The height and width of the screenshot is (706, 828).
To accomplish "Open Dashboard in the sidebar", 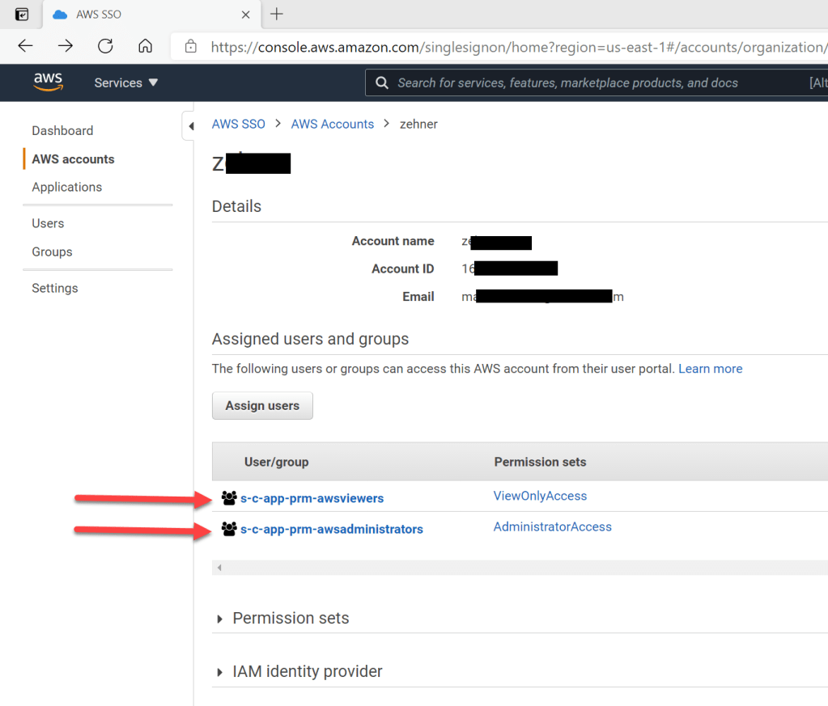I will click(62, 130).
